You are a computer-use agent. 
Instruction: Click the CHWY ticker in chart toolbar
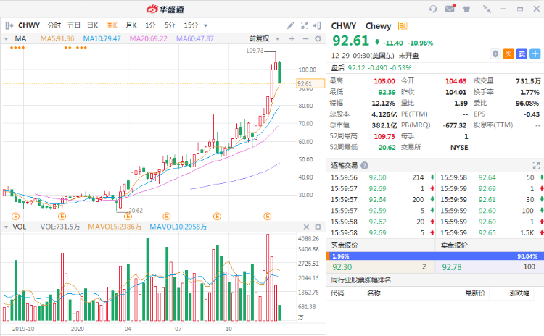pyautogui.click(x=29, y=25)
